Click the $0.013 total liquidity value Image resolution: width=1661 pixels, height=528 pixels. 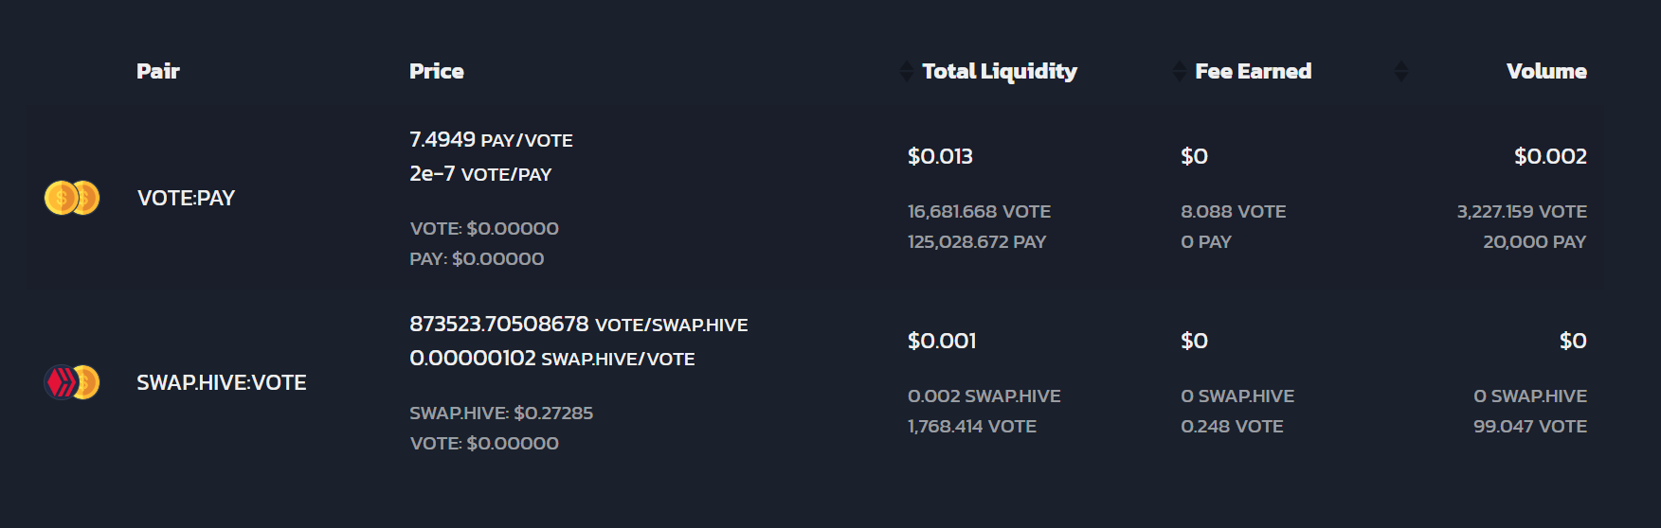click(940, 156)
